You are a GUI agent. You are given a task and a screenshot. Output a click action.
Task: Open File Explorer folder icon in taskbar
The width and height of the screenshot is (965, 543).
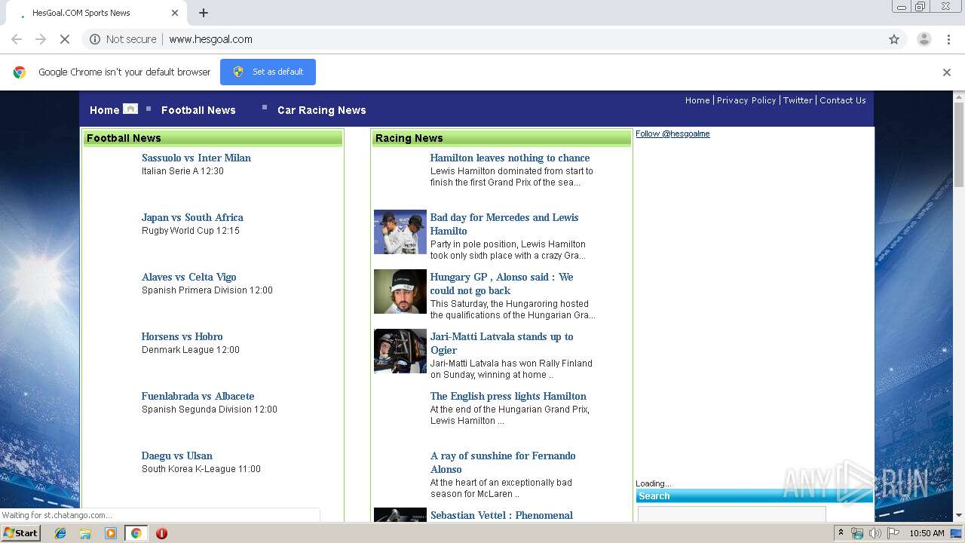pos(85,533)
